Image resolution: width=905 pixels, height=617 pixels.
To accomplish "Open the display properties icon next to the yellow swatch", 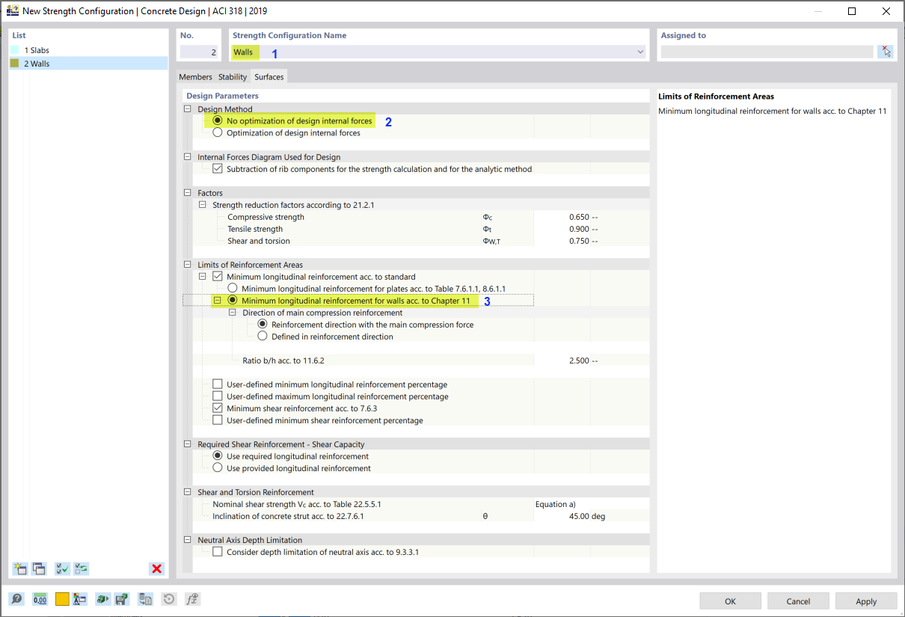I will [80, 599].
